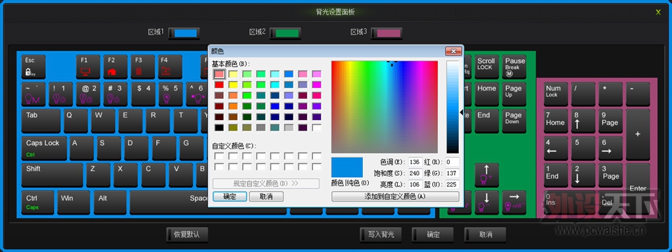
Task: Click the Num Lock key
Action: pos(556,94)
